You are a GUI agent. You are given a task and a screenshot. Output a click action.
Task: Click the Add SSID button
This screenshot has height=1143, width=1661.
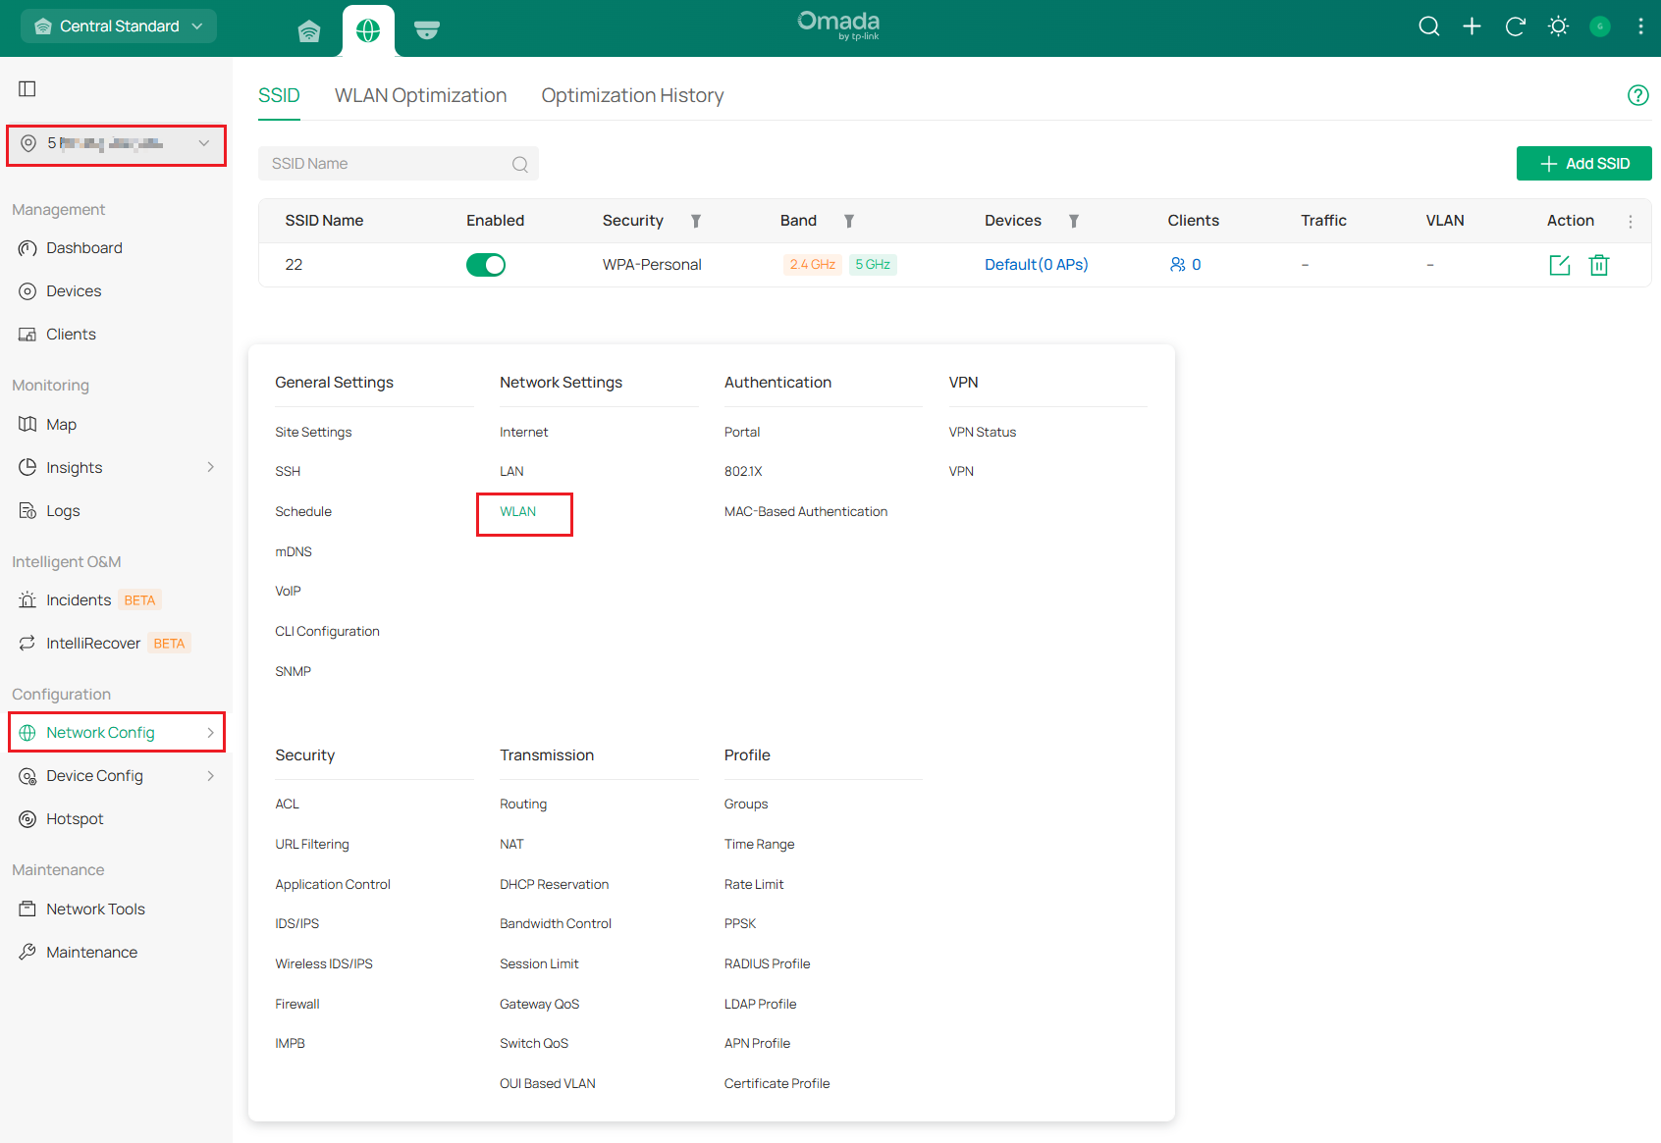coord(1583,164)
